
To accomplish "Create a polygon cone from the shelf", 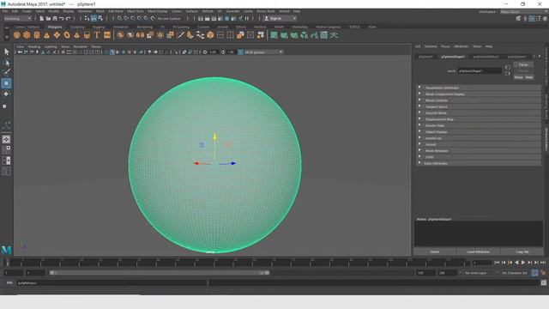I will 46,35.
